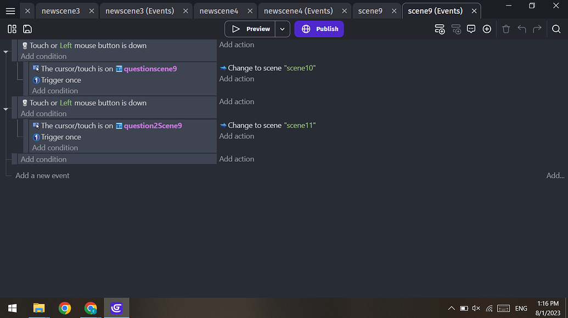Close the scene9 (Events) tab

point(474,11)
